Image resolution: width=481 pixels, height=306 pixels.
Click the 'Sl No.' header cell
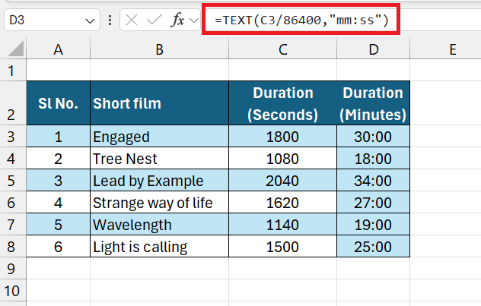tap(59, 103)
